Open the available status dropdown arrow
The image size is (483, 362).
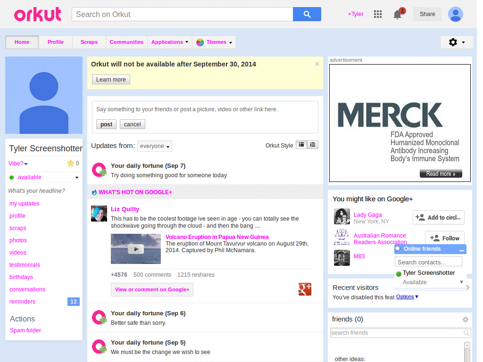(x=77, y=178)
